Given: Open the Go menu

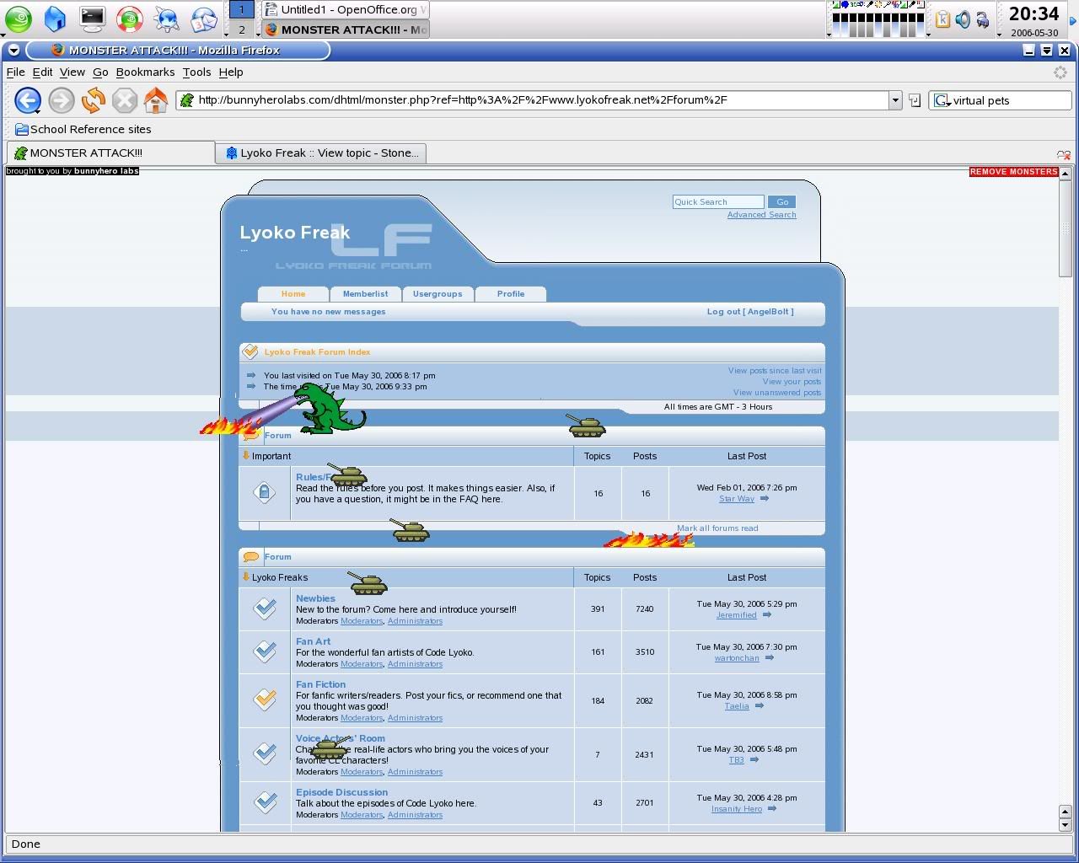Looking at the screenshot, I should pyautogui.click(x=100, y=72).
